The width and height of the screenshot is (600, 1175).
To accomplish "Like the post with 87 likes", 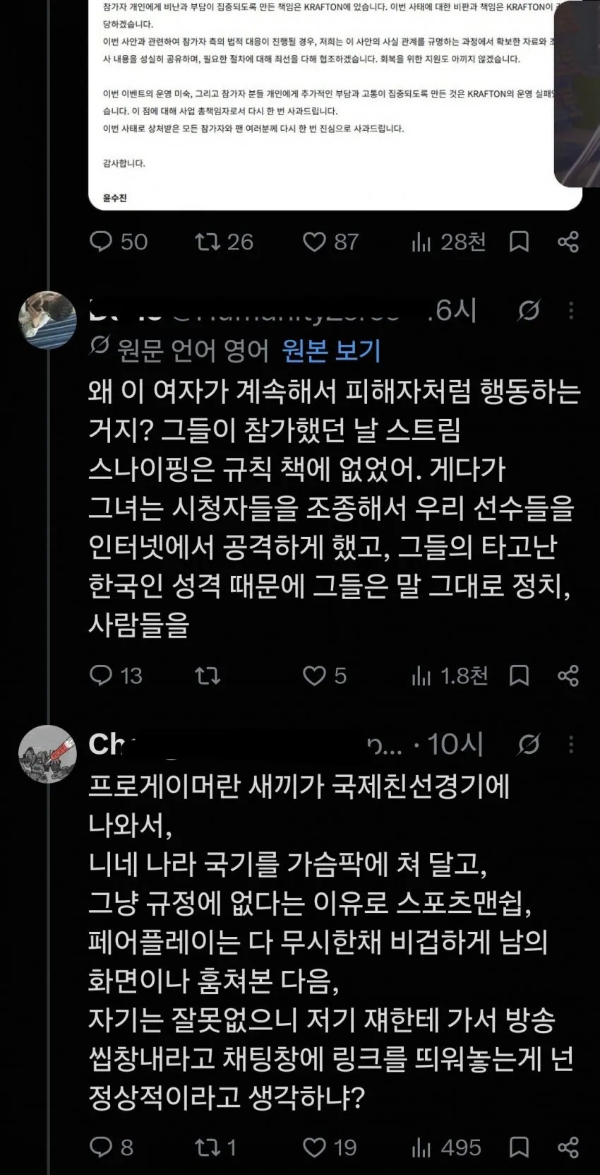I will coord(330,242).
